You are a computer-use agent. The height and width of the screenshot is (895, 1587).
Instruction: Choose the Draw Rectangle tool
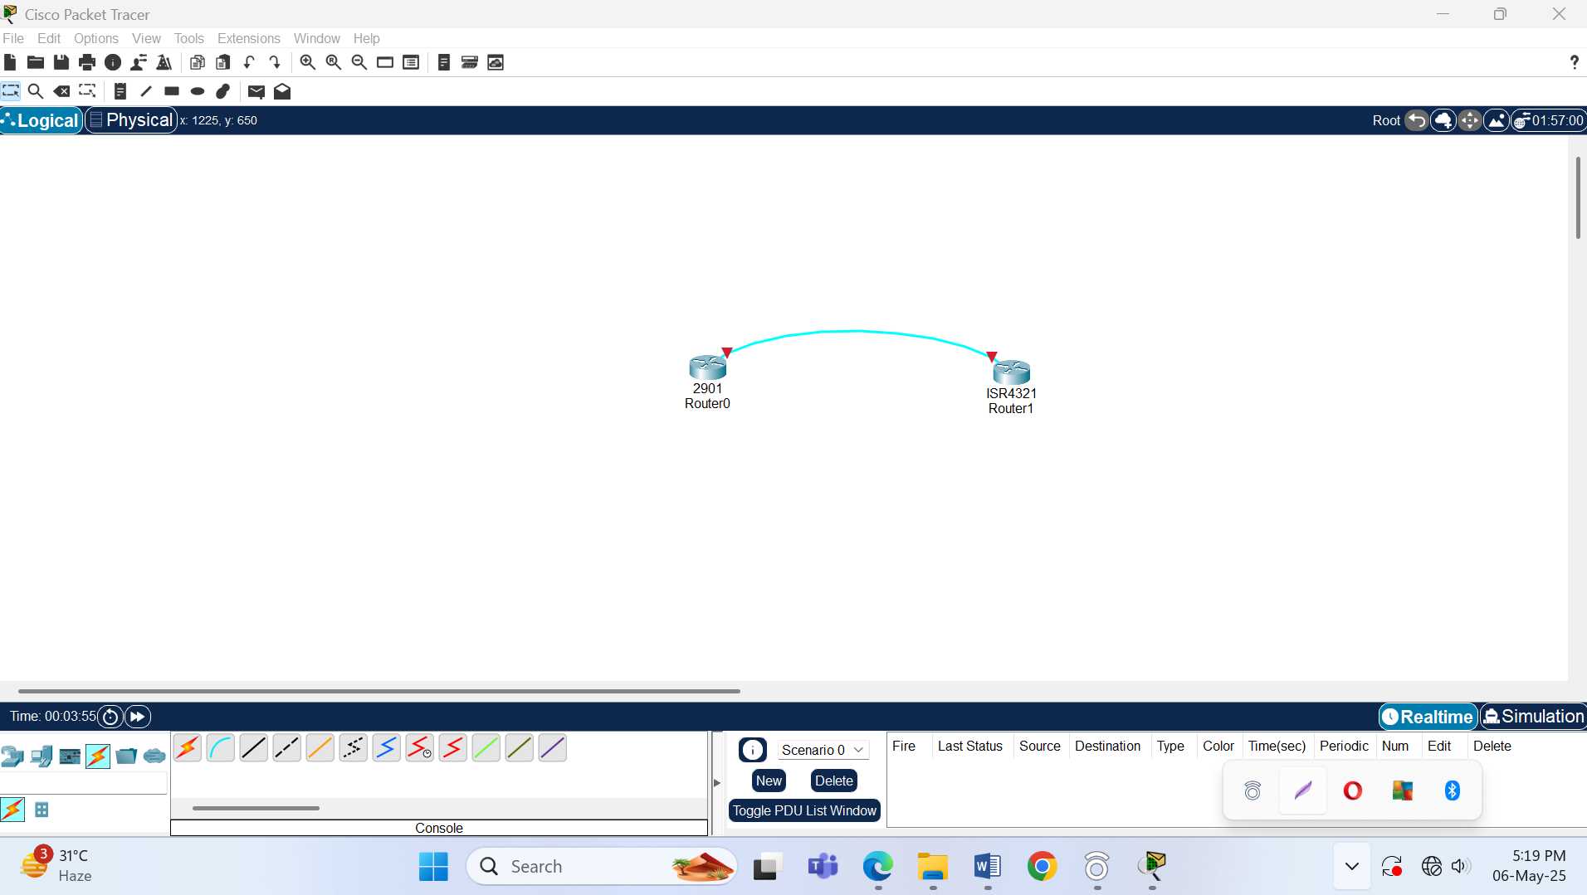(x=172, y=91)
